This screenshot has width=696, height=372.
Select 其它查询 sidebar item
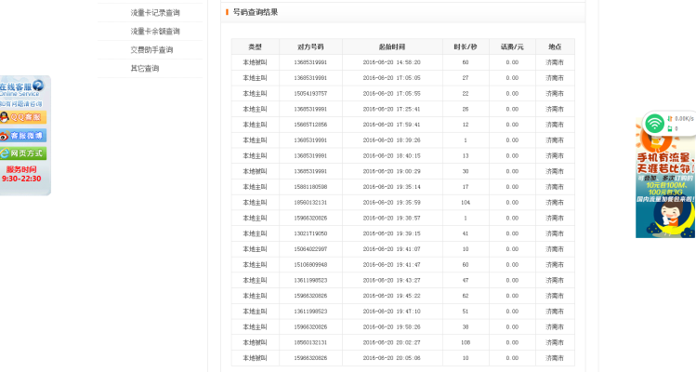pyautogui.click(x=145, y=69)
